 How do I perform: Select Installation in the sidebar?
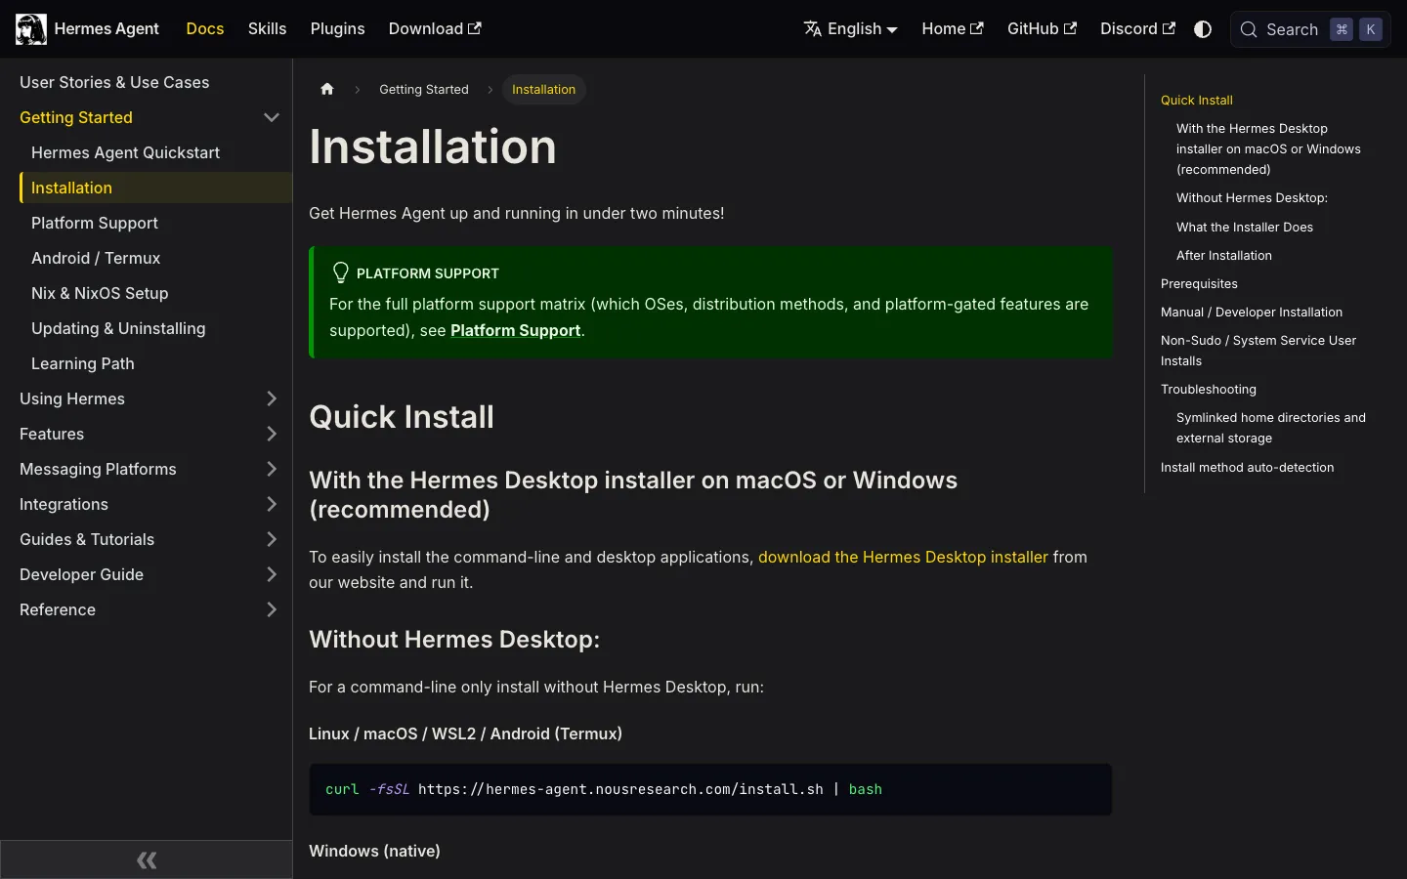point(156,188)
